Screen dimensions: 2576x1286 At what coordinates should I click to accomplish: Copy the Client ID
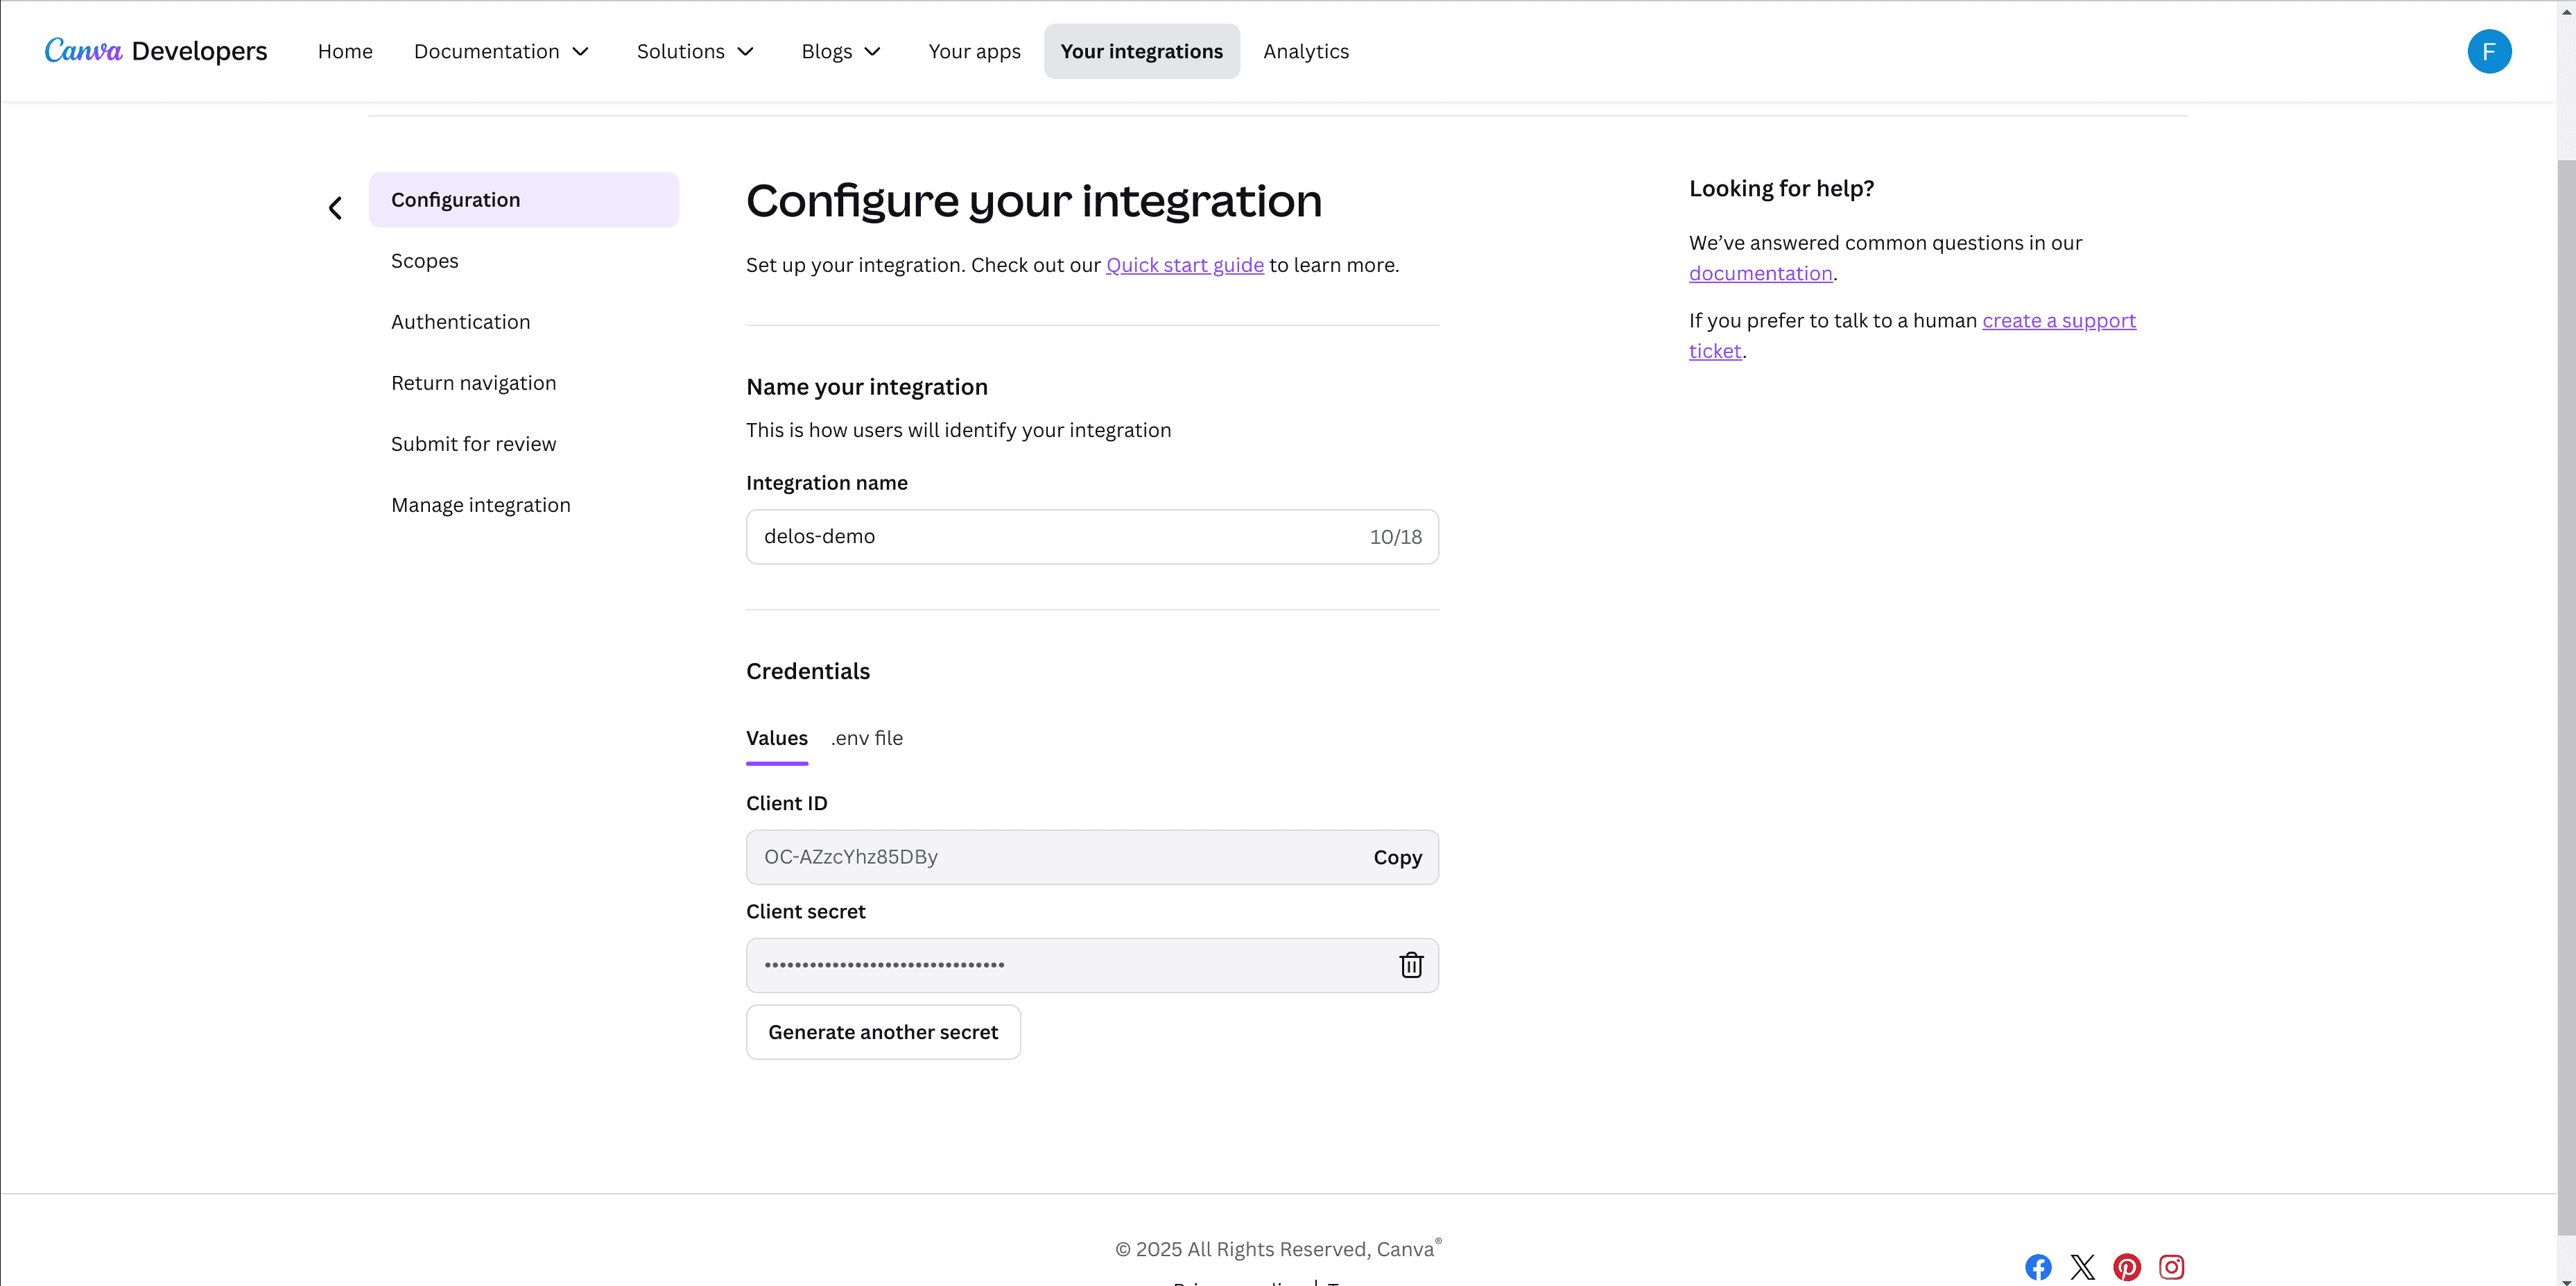pyautogui.click(x=1397, y=857)
